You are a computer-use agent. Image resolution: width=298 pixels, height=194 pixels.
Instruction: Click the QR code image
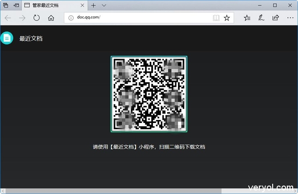(149, 94)
